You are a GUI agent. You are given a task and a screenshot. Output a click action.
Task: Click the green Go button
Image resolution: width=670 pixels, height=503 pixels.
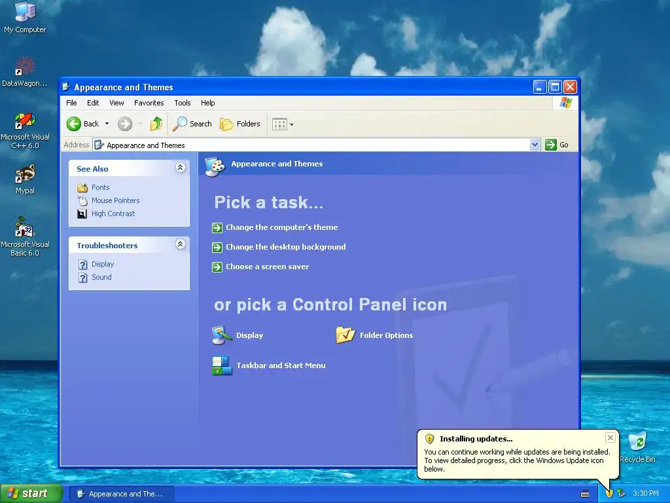click(x=556, y=145)
